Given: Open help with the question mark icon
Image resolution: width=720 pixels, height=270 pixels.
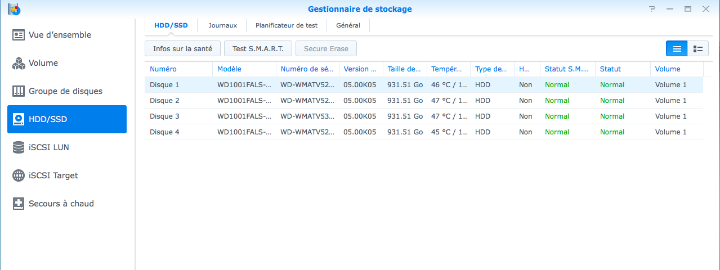Looking at the screenshot, I should point(652,9).
